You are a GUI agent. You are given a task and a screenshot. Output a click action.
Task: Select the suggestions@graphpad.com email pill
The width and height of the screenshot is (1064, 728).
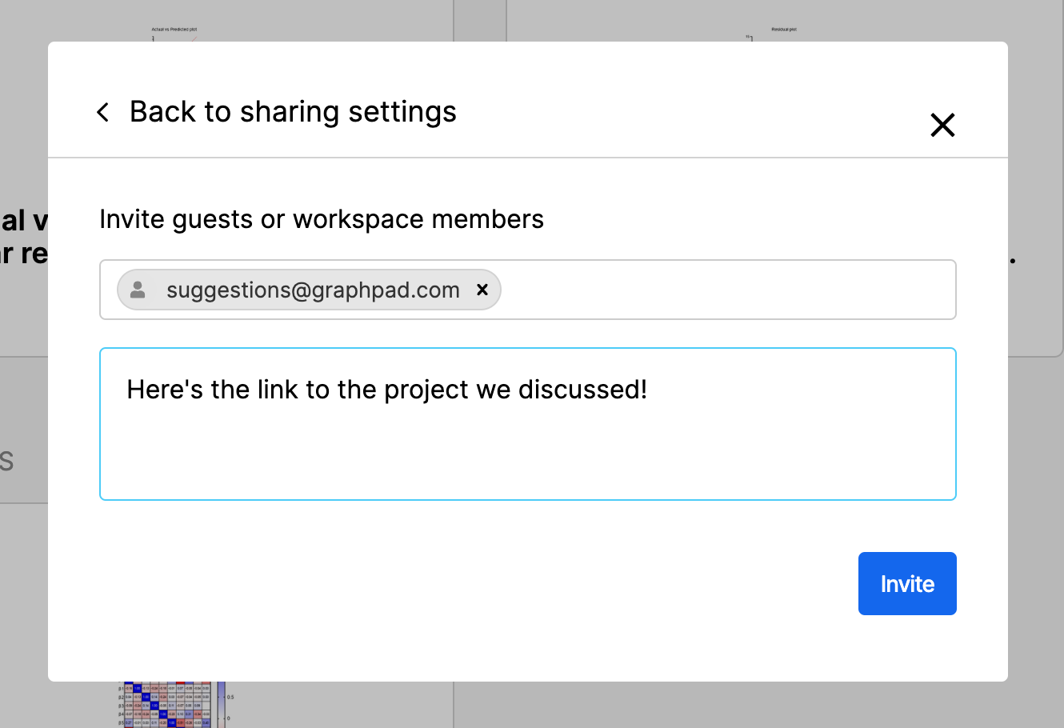point(312,290)
